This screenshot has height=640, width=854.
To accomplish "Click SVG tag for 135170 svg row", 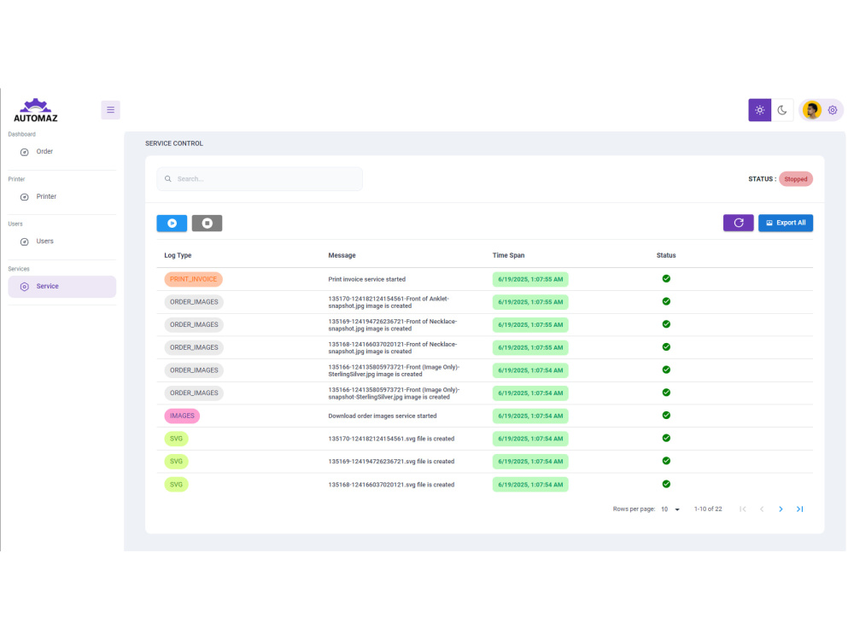I will click(177, 439).
